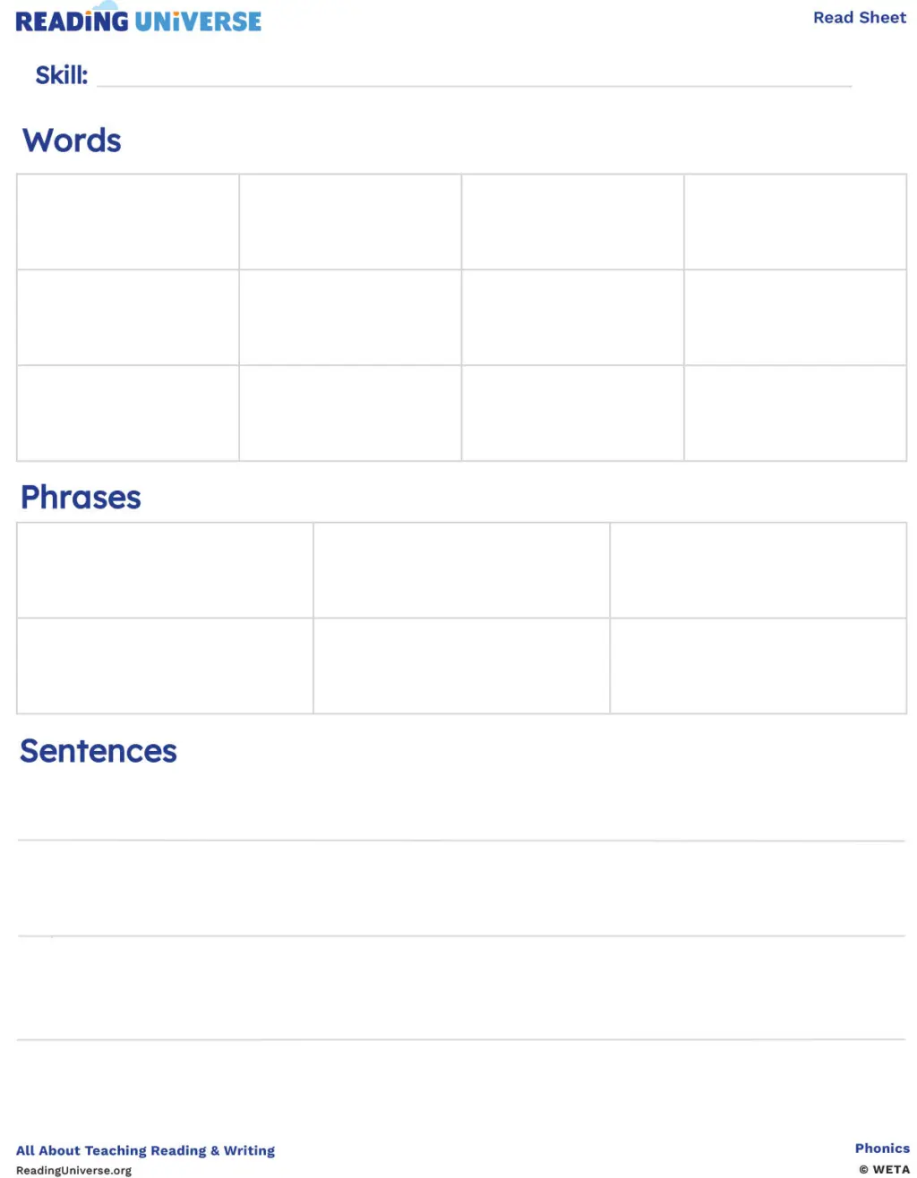Select the top-left cell of Words table
This screenshot has width=917, height=1178.
point(128,222)
